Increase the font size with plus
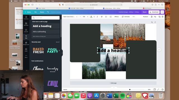 pos(88,17)
